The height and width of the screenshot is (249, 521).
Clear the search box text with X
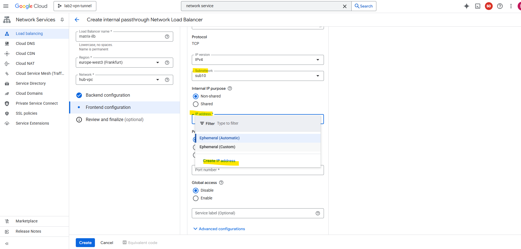tap(345, 6)
